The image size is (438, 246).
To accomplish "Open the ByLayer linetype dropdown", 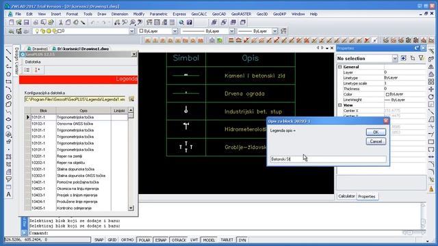I will click(231, 31).
